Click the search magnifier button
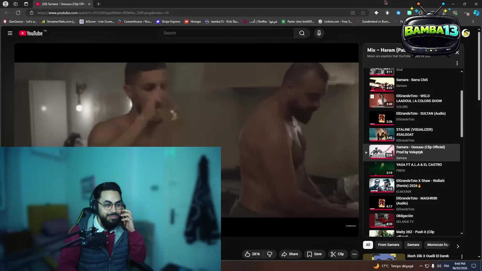 (302, 33)
